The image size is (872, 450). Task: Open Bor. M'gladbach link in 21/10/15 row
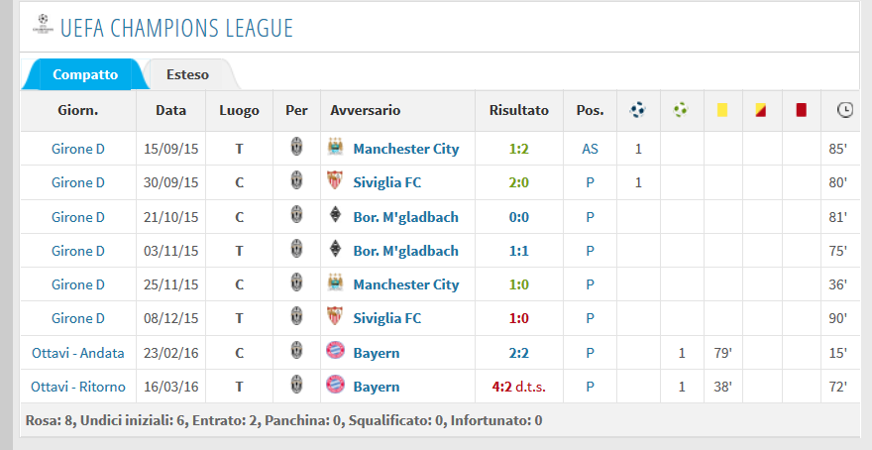tap(406, 217)
